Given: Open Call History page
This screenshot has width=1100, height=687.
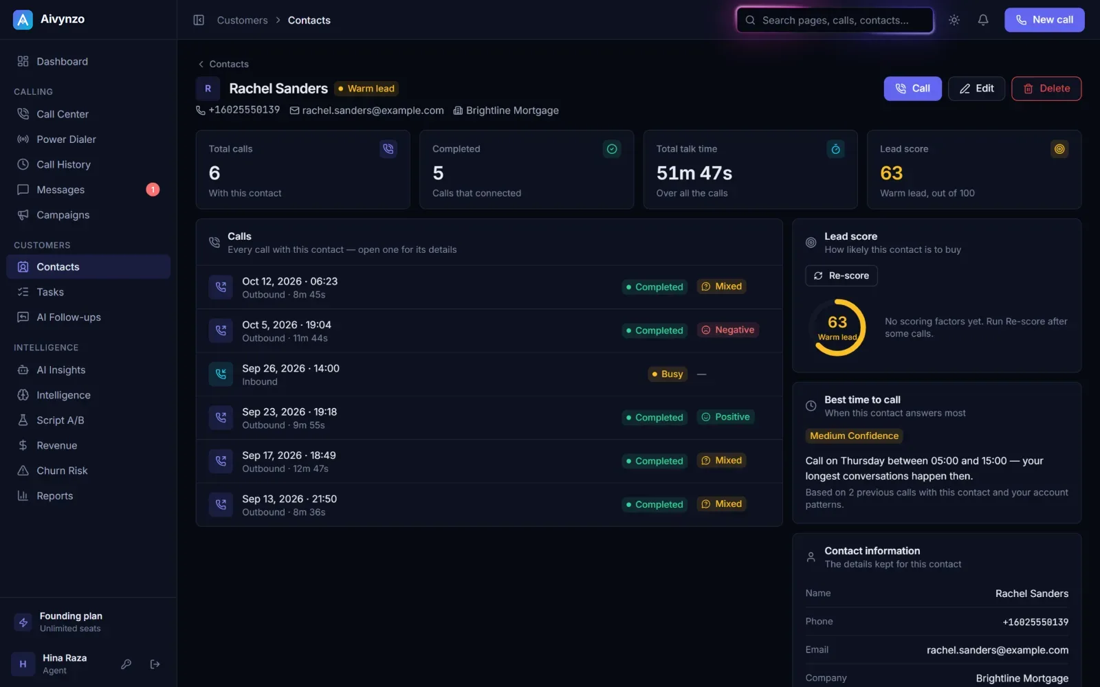Looking at the screenshot, I should [88, 164].
